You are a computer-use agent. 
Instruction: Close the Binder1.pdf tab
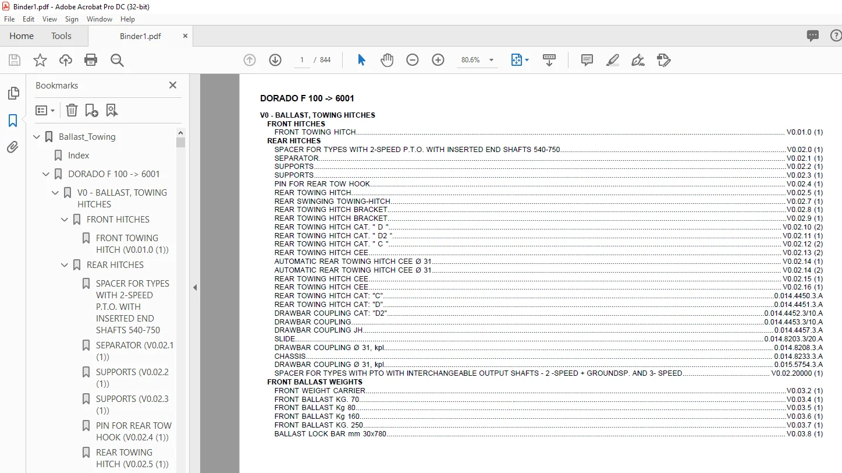[186, 36]
